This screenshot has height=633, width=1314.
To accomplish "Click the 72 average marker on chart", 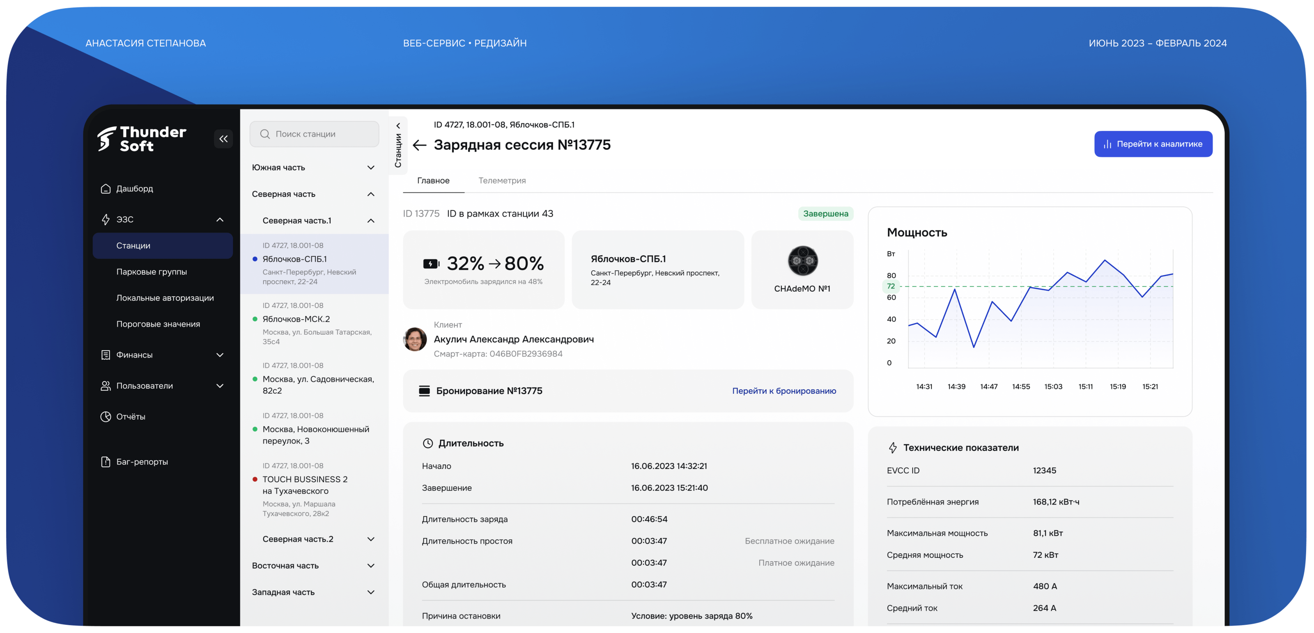I will pos(891,286).
